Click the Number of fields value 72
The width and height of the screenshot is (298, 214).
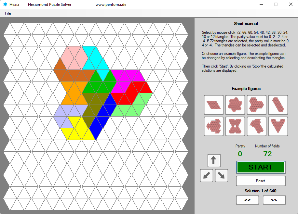coord(268,154)
